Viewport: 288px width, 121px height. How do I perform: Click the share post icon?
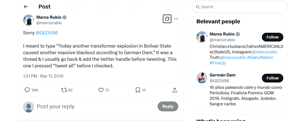tap(174, 90)
